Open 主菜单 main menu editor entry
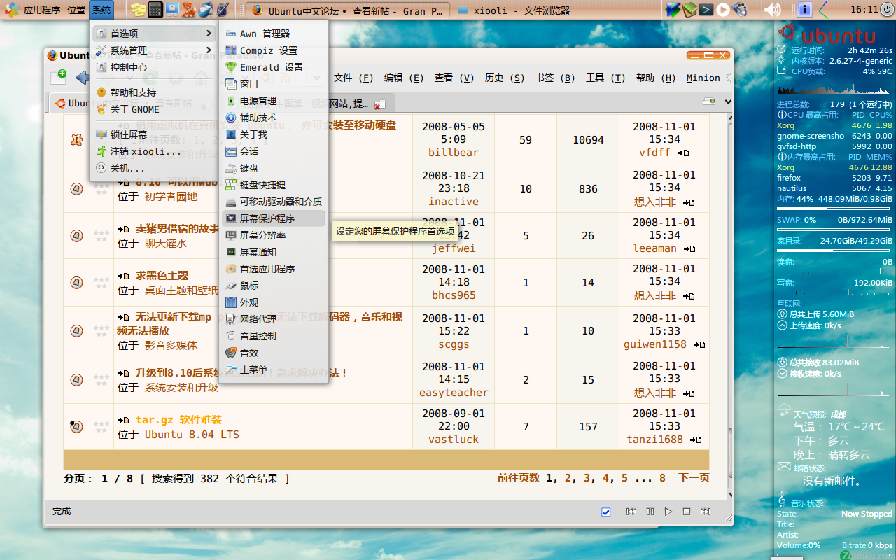This screenshot has width=896, height=560. pyautogui.click(x=274, y=370)
